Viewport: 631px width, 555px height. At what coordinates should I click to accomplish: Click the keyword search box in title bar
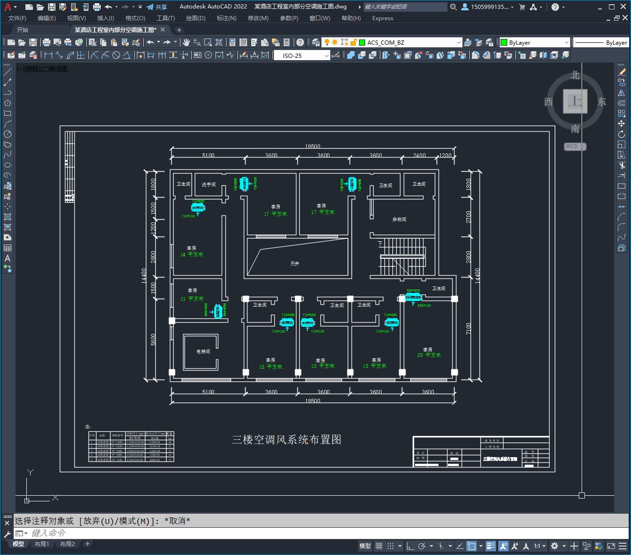pos(406,7)
